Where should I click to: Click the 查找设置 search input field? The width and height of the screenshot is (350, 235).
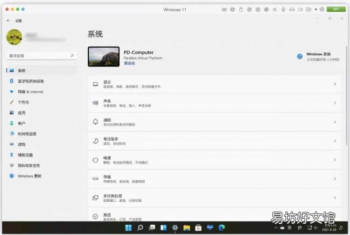pos(41,56)
